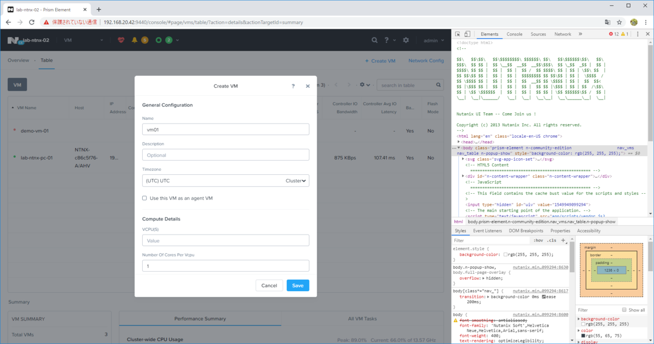Click Cancel in Create VM dialog

tap(269, 285)
